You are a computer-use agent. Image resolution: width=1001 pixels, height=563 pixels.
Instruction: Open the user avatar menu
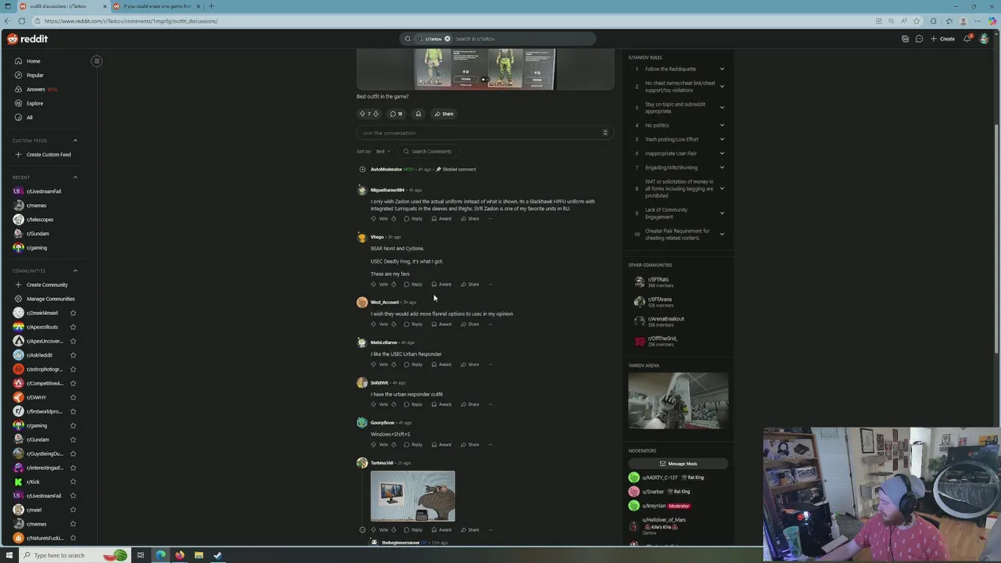click(x=984, y=38)
